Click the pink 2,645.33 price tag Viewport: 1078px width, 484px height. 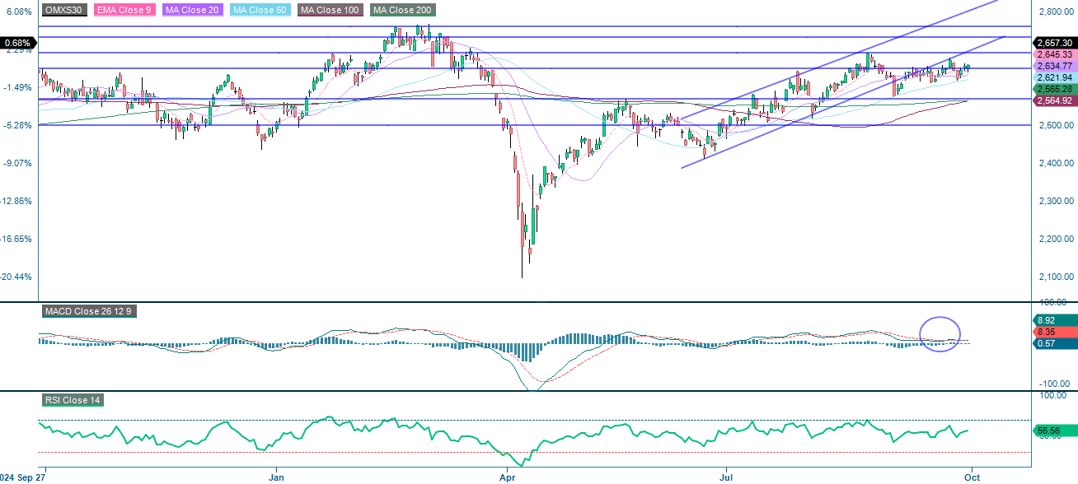1053,53
